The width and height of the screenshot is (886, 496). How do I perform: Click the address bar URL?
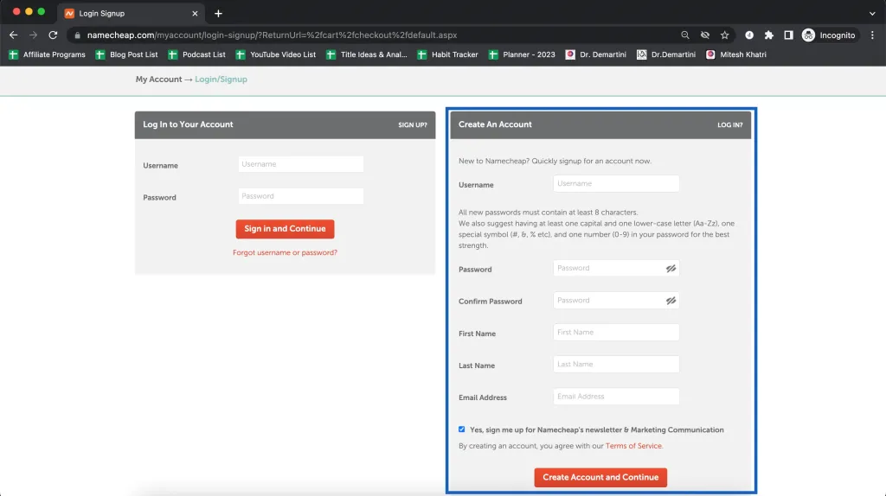click(272, 35)
